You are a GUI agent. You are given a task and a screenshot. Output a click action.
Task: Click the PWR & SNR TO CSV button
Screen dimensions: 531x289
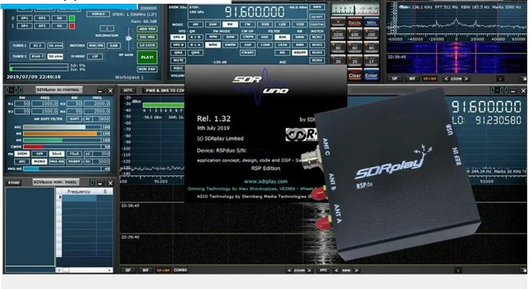coord(164,90)
